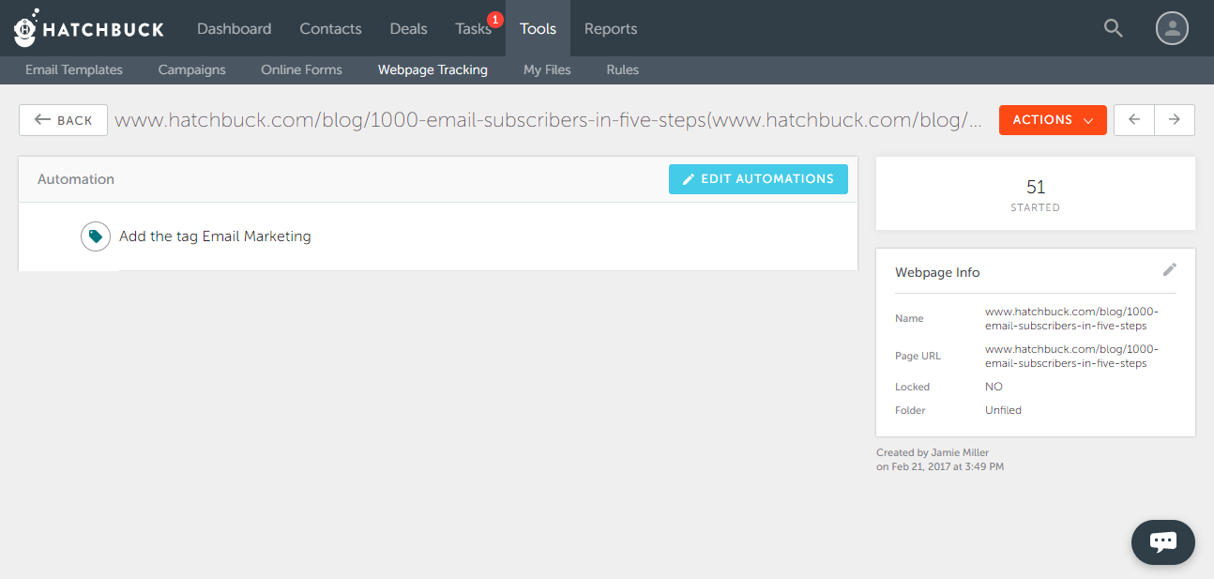
Task: Switch to Campaigns tab
Action: point(191,69)
